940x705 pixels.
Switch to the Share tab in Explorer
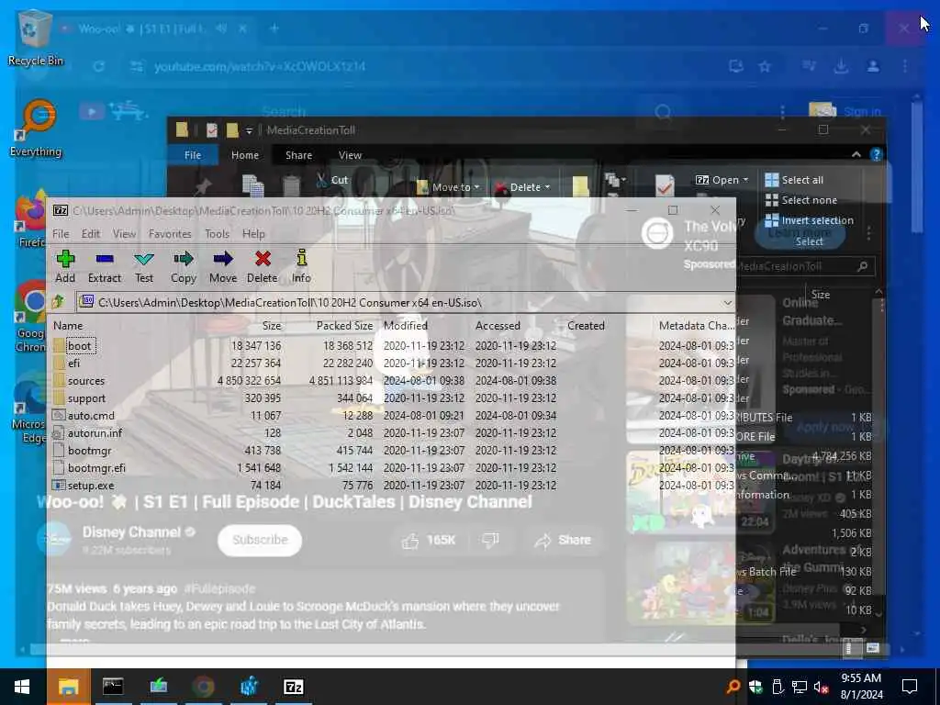point(298,154)
